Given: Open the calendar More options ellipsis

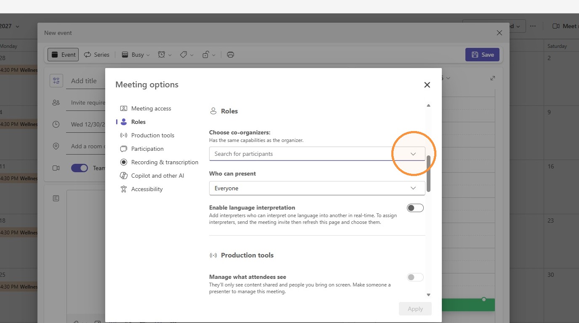Looking at the screenshot, I should pos(533,26).
